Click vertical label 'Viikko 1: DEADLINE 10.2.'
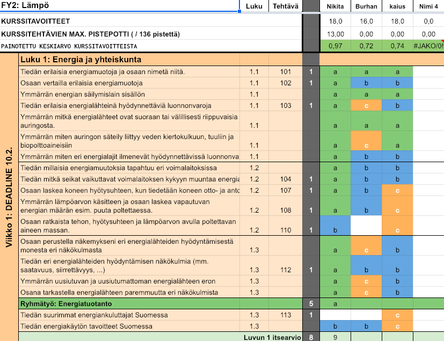 (x=9, y=197)
